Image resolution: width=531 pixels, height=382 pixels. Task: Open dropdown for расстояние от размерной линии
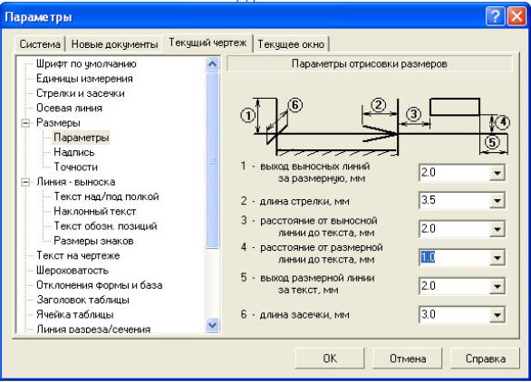[497, 258]
